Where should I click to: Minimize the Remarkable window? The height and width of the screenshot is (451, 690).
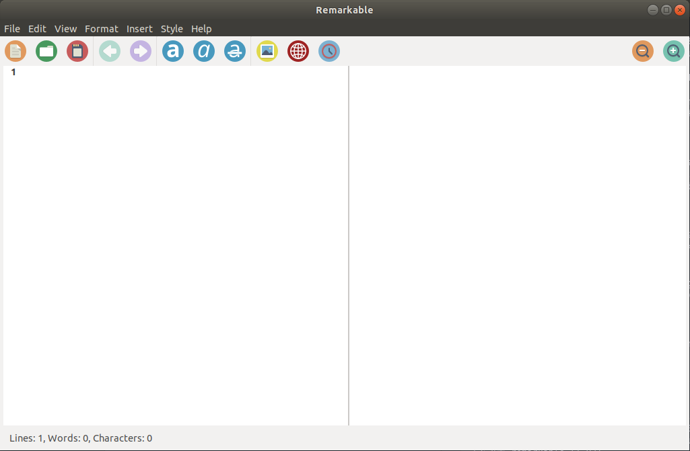point(653,10)
